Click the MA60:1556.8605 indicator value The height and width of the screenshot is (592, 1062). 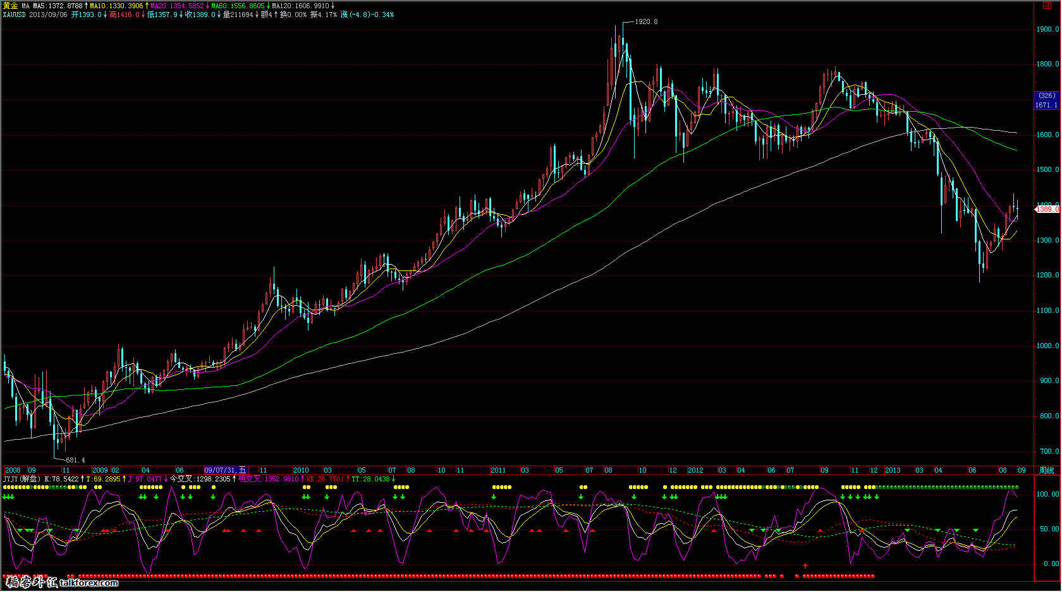pyautogui.click(x=238, y=6)
